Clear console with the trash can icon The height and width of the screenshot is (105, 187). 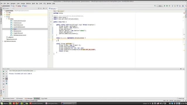6,84
